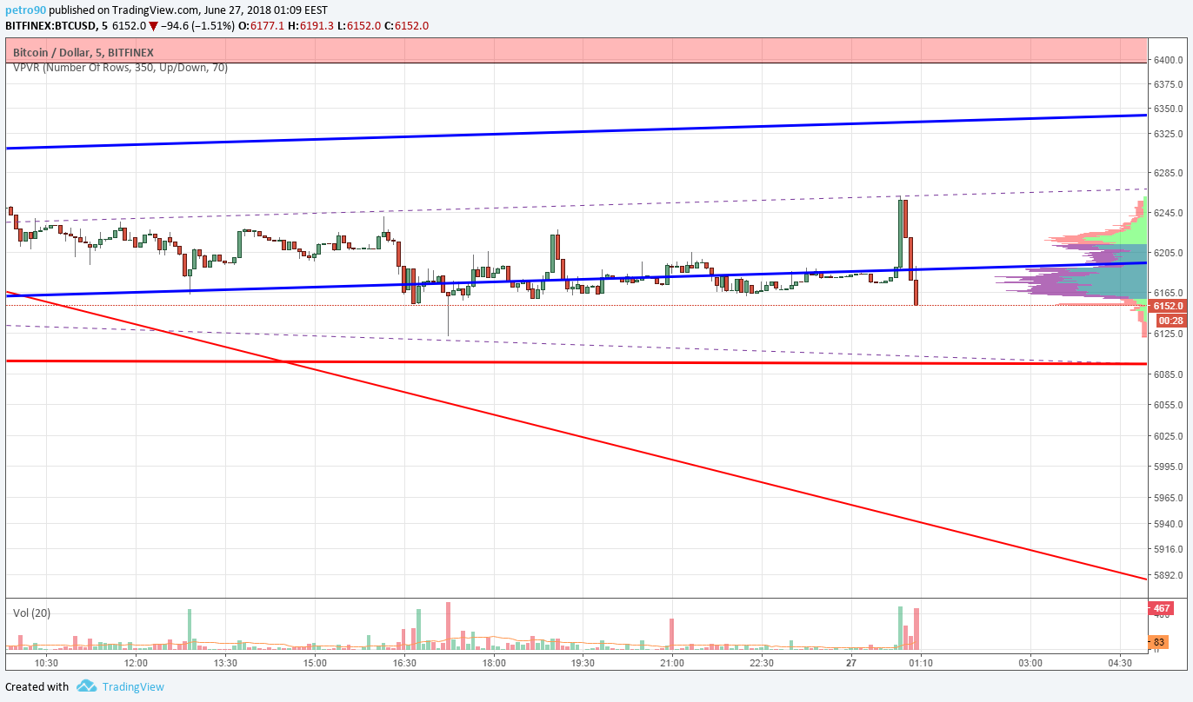Click the 5995 price axis label
This screenshot has height=702, width=1193.
click(1170, 467)
